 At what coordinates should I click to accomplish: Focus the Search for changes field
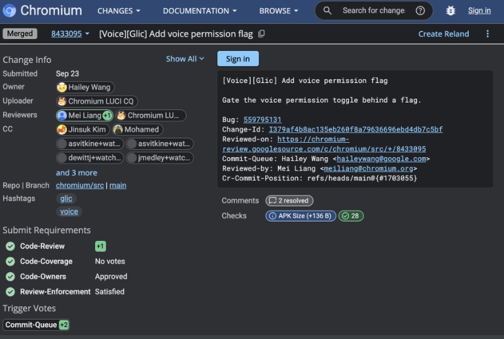pos(374,11)
